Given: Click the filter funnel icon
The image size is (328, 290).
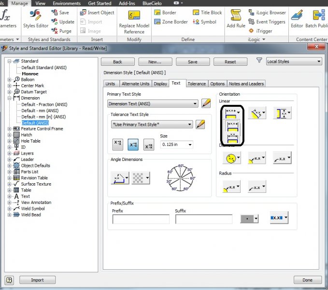Looking at the screenshot, I should [x=259, y=61].
